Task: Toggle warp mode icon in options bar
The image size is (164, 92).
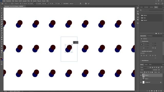Action: pos(80,4)
